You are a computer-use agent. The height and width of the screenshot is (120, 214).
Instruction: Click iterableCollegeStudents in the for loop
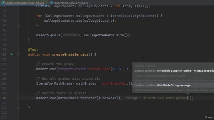pos(133,16)
